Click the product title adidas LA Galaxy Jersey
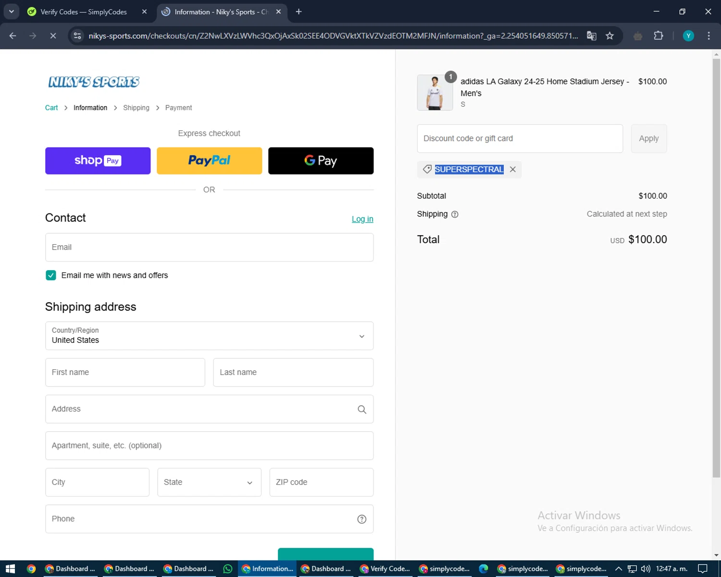The width and height of the screenshot is (721, 577). coord(545,87)
